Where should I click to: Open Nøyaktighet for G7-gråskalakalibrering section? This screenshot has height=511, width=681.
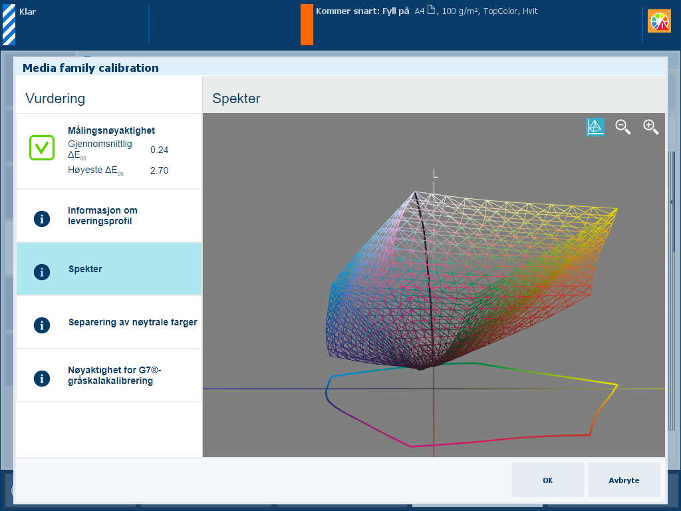tap(109, 375)
